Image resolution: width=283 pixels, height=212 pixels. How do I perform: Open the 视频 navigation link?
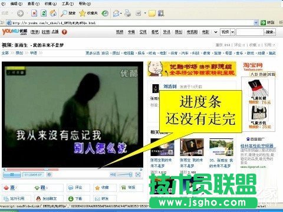(120, 32)
